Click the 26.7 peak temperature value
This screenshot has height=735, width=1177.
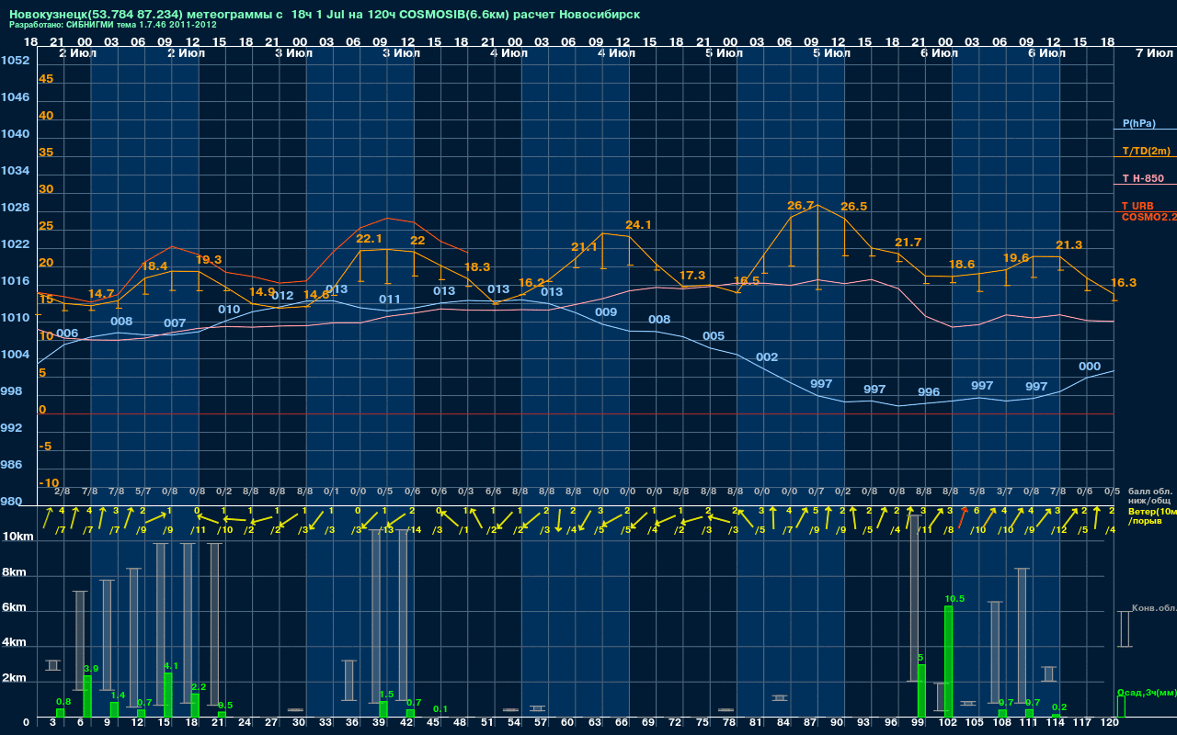tap(801, 206)
